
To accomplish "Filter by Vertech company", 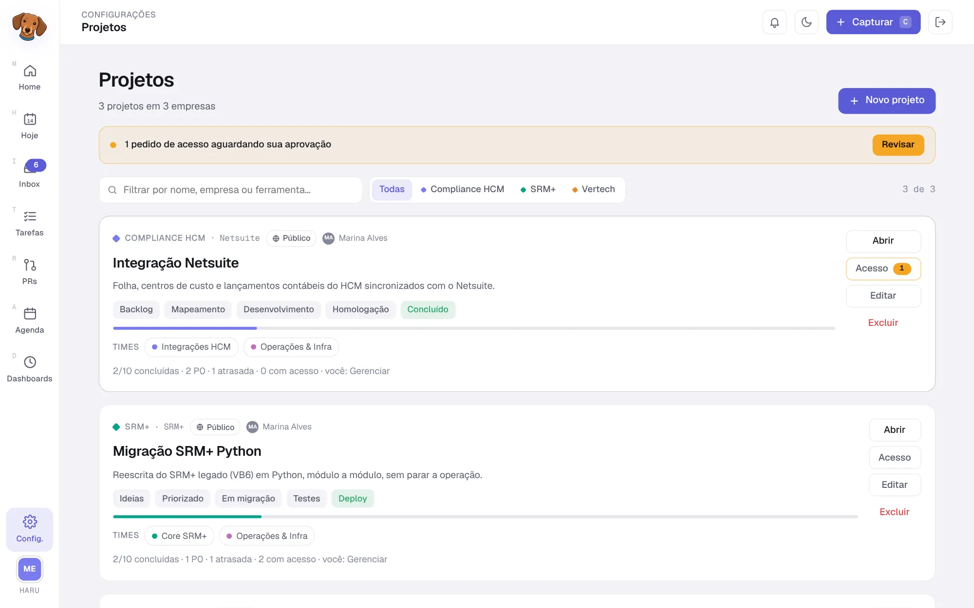I will (593, 189).
